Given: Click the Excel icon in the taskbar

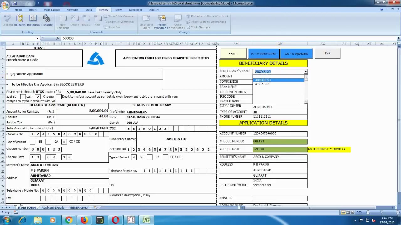Looking at the screenshot, I should (147, 220).
